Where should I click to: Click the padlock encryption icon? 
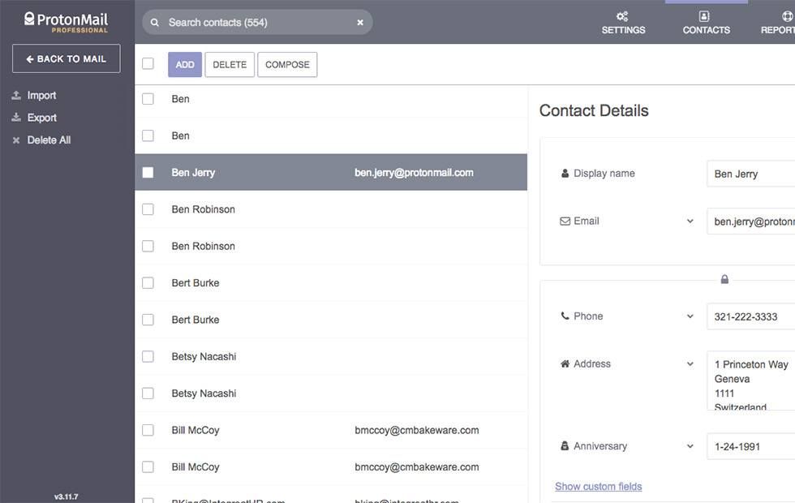point(724,279)
